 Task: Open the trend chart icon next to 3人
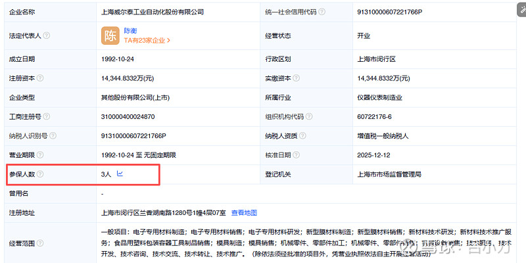[x=120, y=174]
